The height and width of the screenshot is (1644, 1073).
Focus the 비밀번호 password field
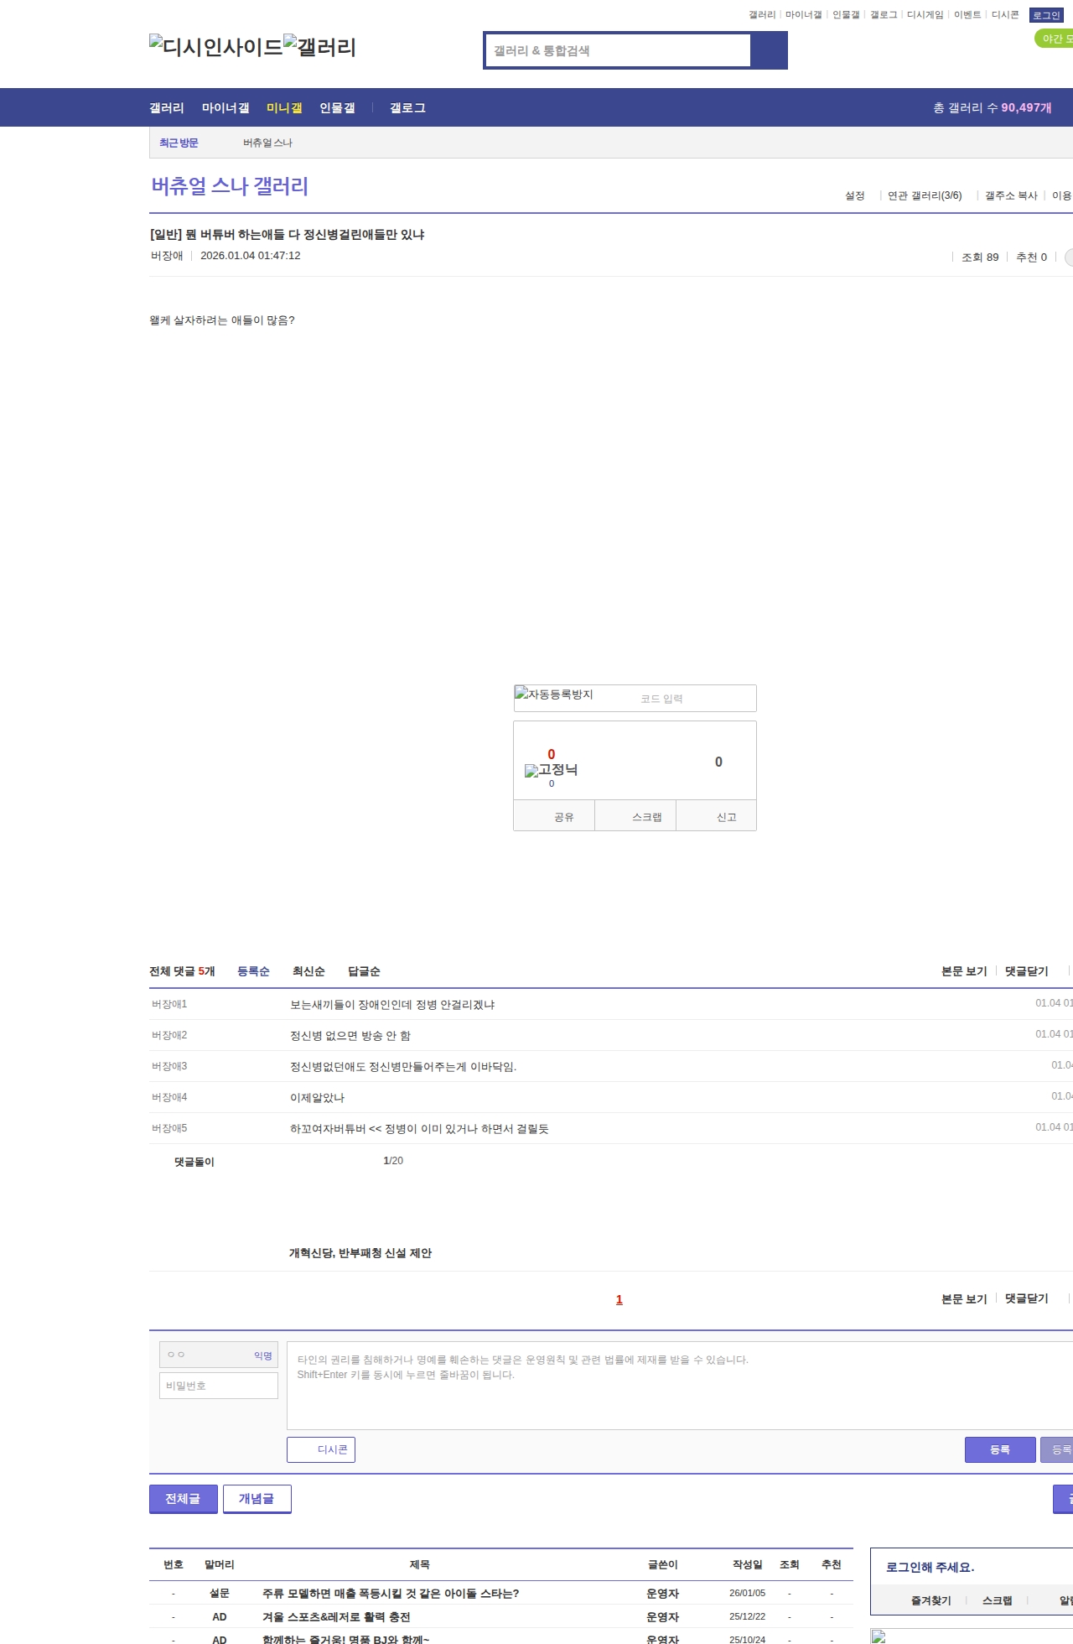point(219,1386)
